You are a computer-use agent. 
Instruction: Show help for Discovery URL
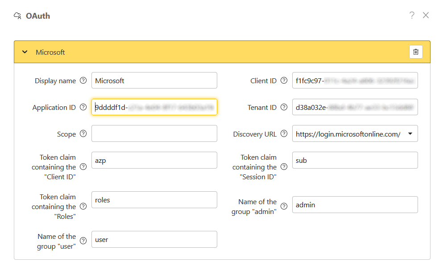point(284,134)
